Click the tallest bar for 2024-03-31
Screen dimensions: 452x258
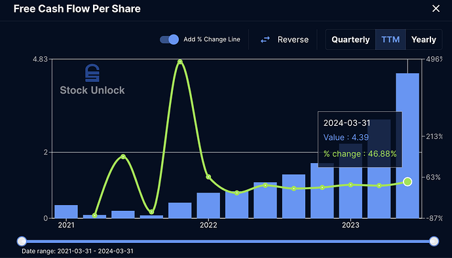coord(407,145)
